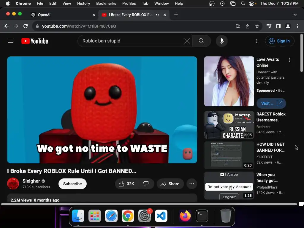Click the browser forward arrow

coord(16,26)
